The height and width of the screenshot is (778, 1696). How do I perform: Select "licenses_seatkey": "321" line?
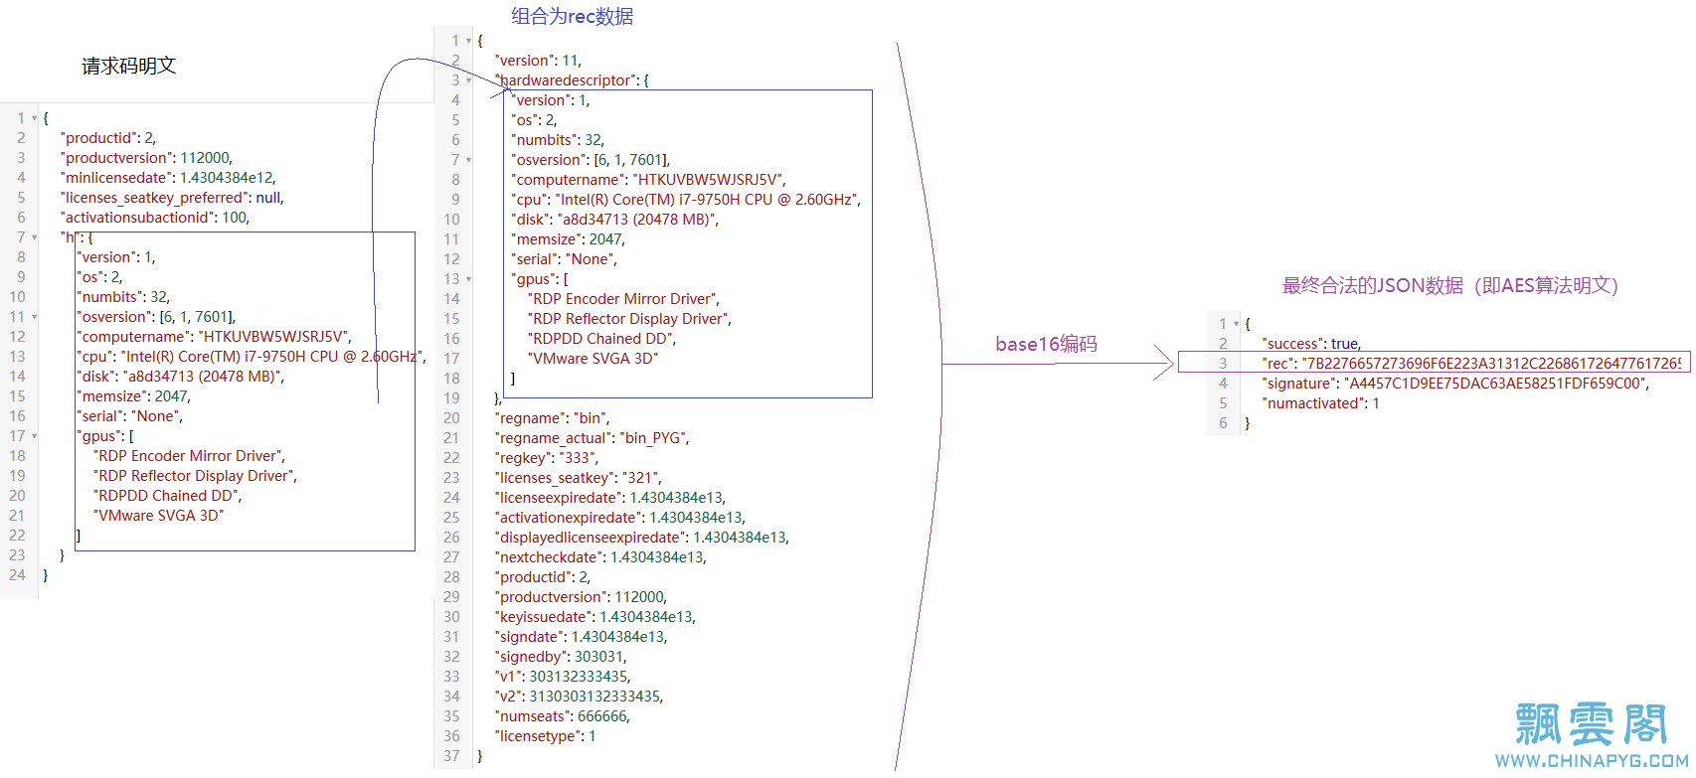(578, 478)
